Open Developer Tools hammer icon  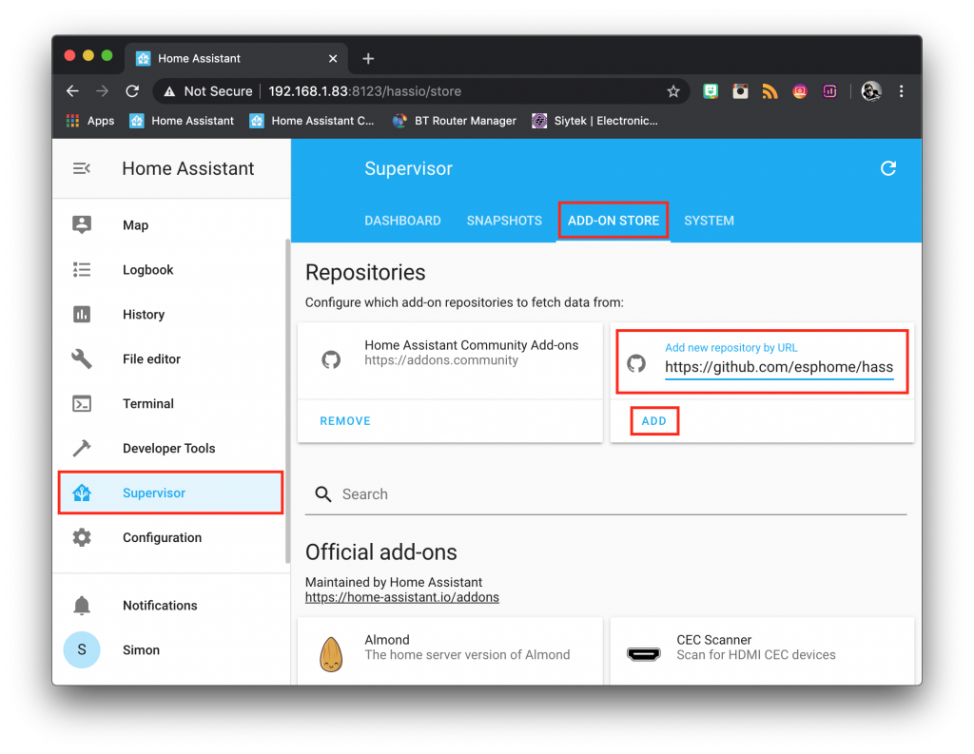(82, 448)
